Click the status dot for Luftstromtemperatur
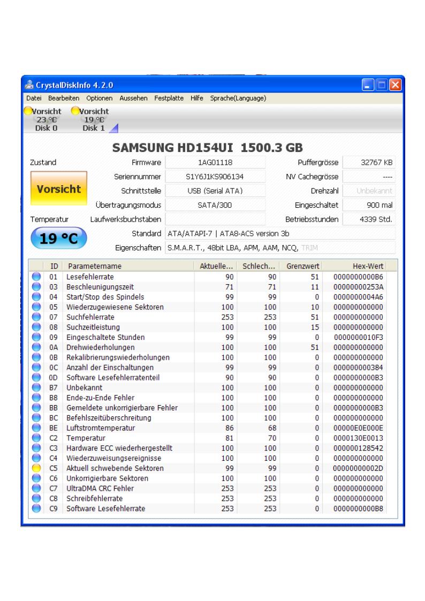 pos(36,428)
